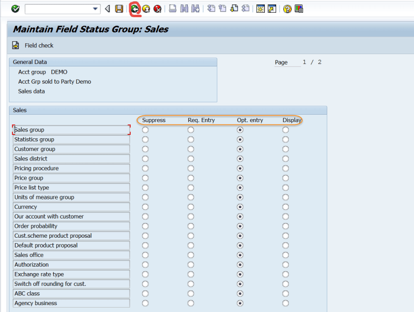
Task: Set Currency to Req. Entry
Action: click(191, 207)
